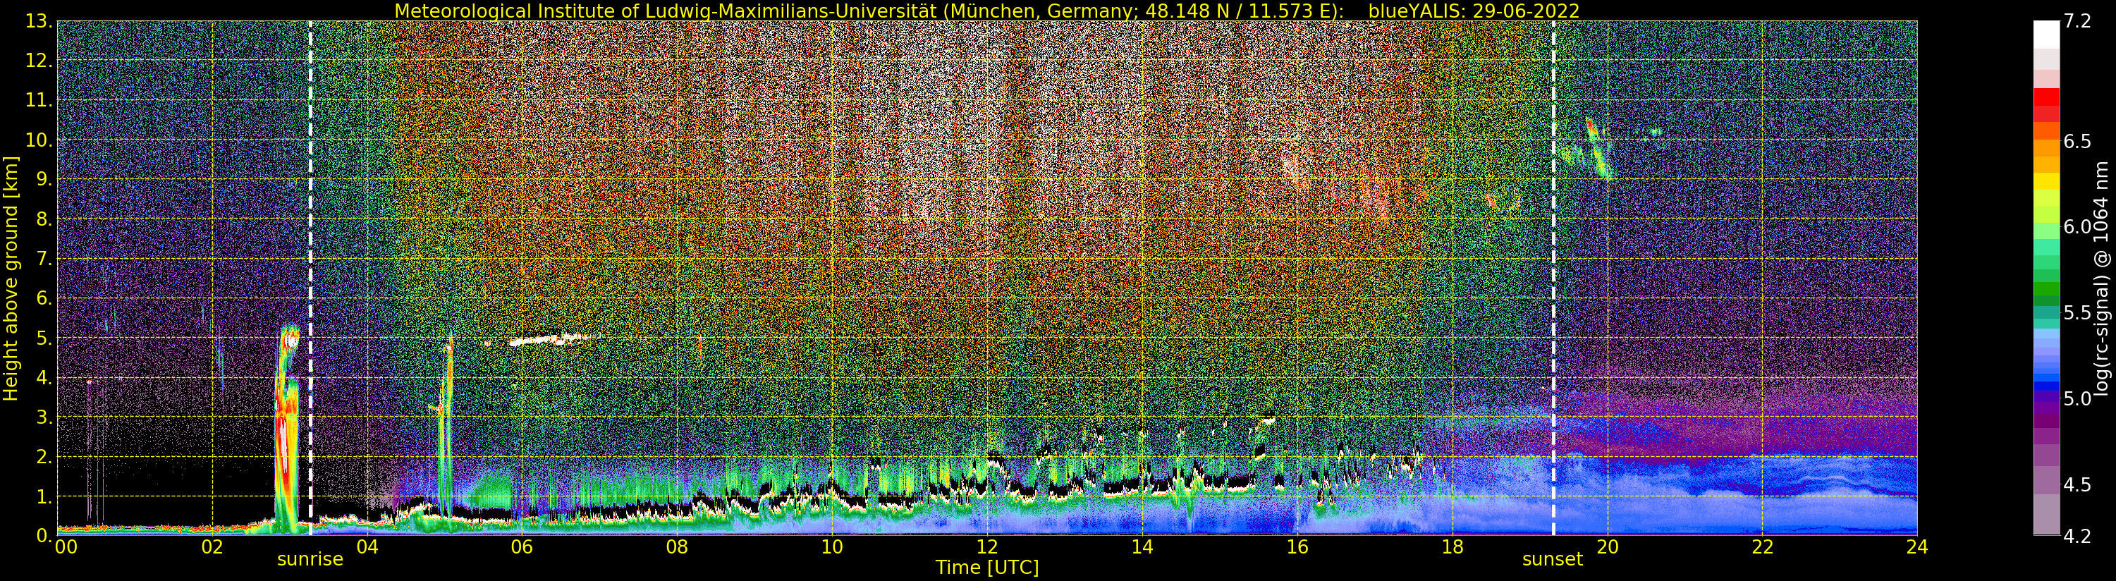Screen dimensions: 2116x581
Task: Click the x-axis tick label '14'
Action: coord(1142,546)
